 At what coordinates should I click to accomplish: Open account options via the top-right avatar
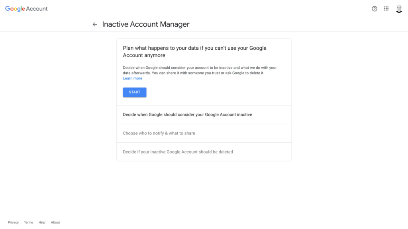[399, 8]
